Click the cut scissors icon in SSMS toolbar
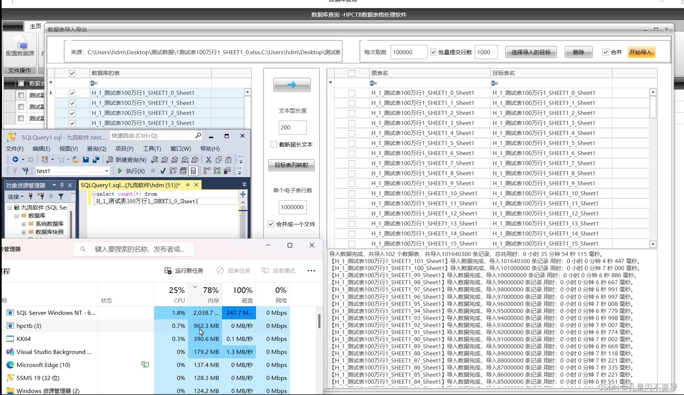The height and width of the screenshot is (395, 684). 208,160
